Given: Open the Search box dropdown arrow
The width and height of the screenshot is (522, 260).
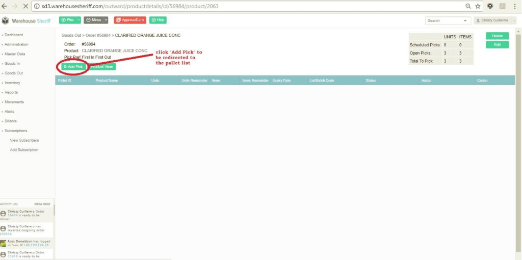Looking at the screenshot, I should (x=465, y=20).
